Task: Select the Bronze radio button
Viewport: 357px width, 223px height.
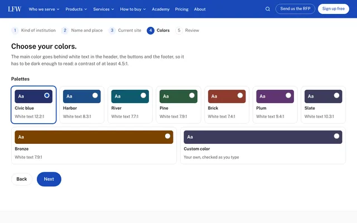Action: pos(167,136)
